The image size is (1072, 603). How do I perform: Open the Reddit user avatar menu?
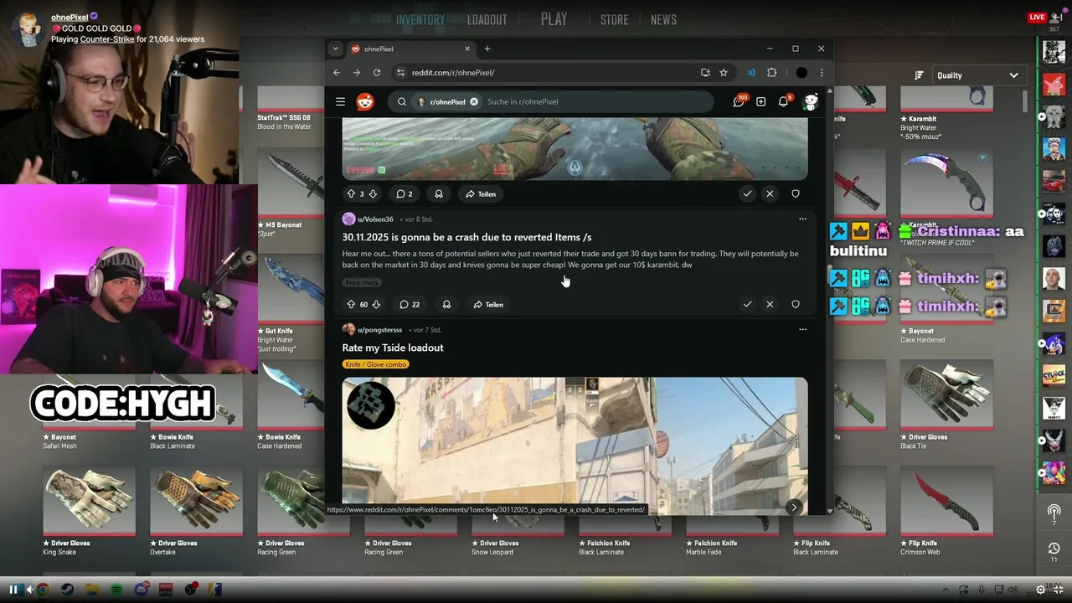point(810,101)
